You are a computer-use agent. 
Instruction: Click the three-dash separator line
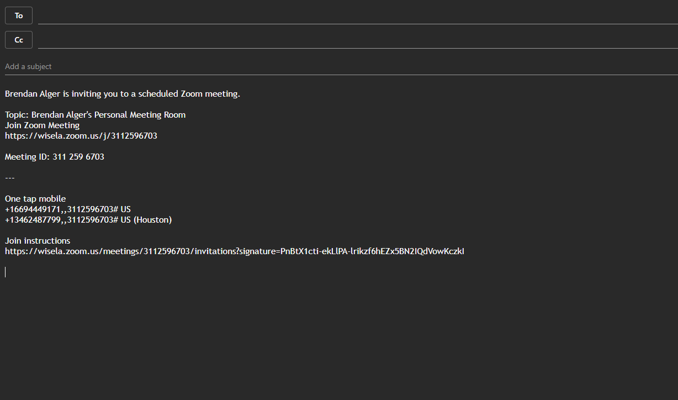click(x=9, y=177)
